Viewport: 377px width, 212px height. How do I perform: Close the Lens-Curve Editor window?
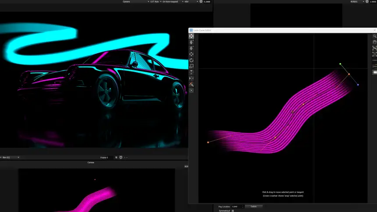pos(375,30)
